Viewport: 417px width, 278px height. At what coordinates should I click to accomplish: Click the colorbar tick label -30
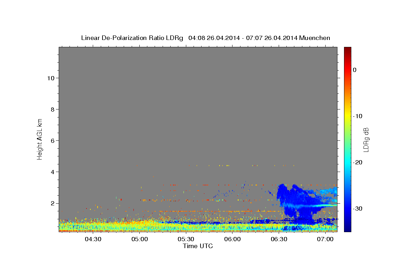(358, 208)
